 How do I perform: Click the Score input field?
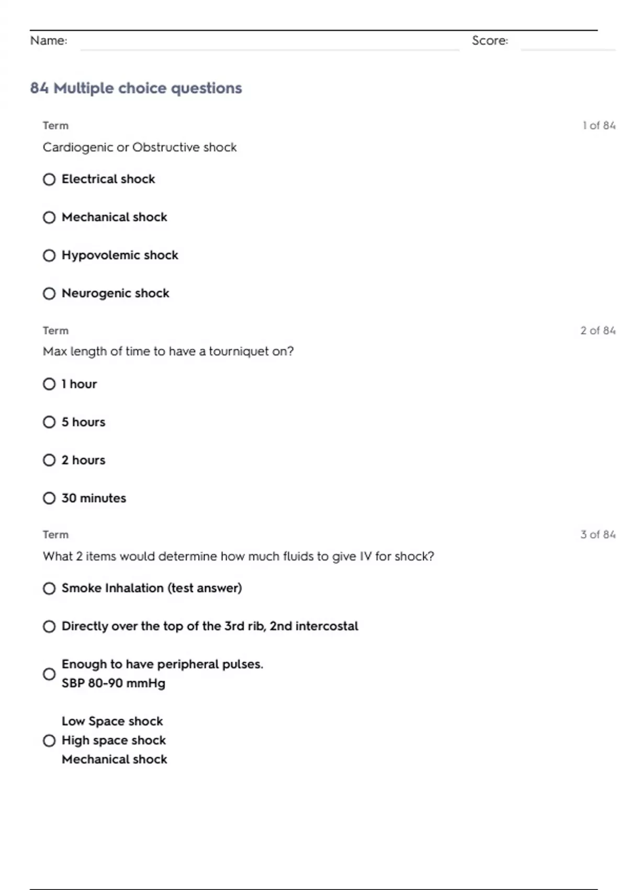click(567, 42)
